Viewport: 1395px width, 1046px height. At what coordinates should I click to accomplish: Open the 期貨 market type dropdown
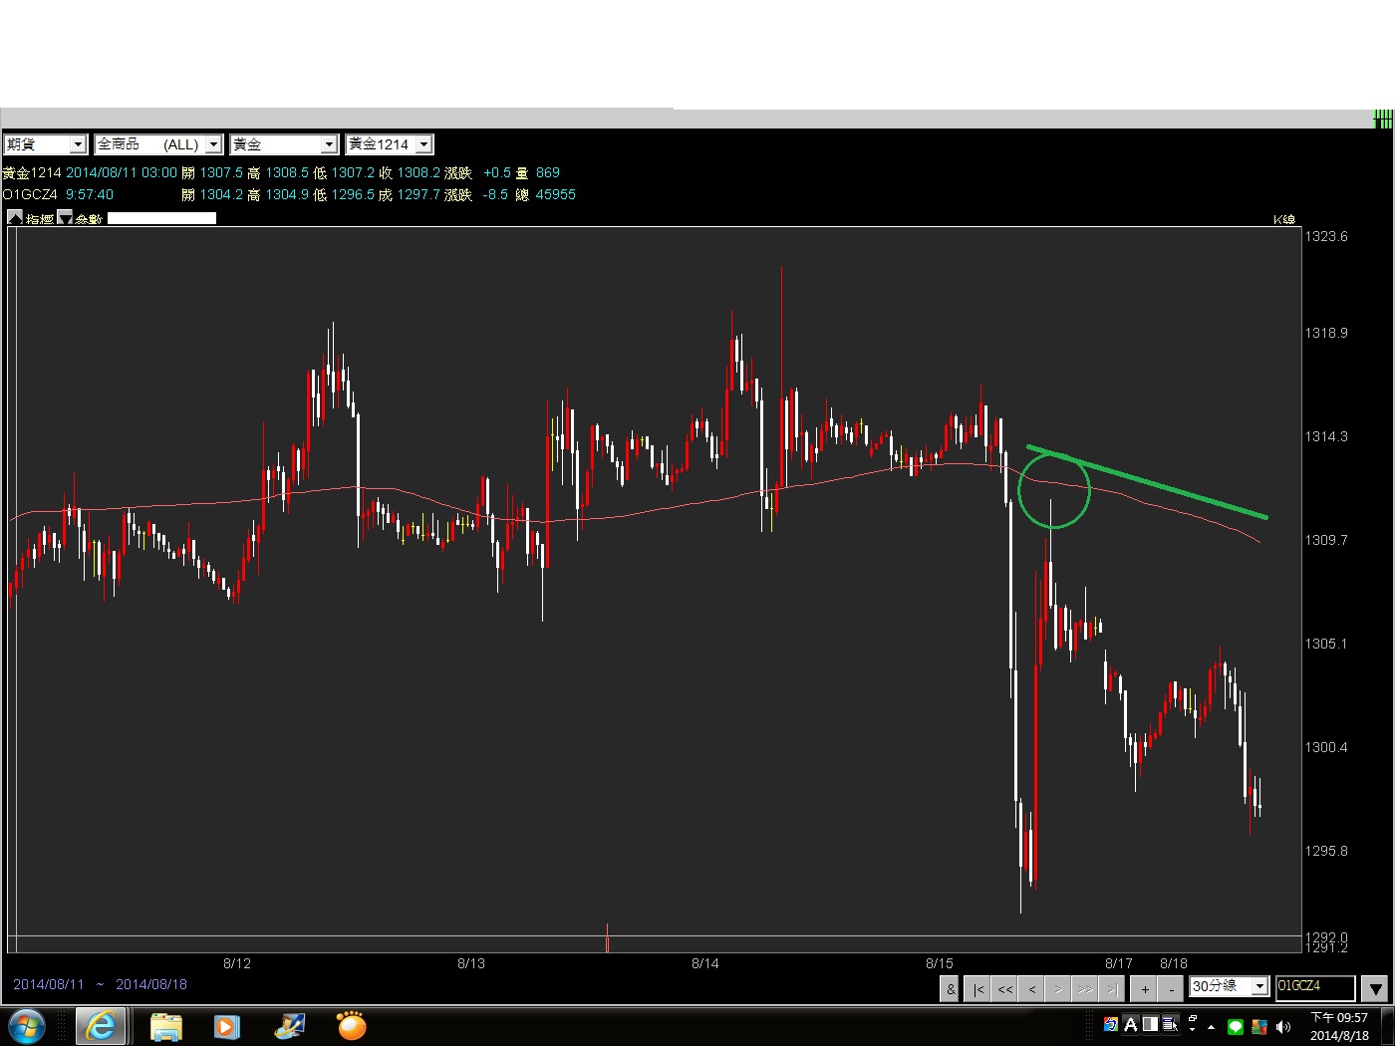pos(45,144)
